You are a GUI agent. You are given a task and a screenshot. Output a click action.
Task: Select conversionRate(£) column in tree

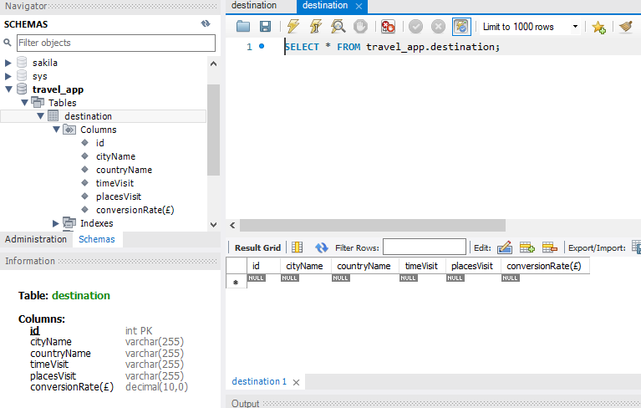click(135, 210)
